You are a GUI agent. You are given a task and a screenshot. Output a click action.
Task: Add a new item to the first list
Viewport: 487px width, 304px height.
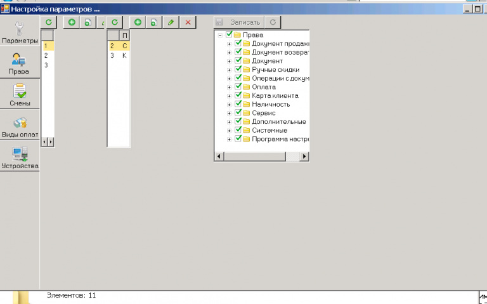coord(72,22)
